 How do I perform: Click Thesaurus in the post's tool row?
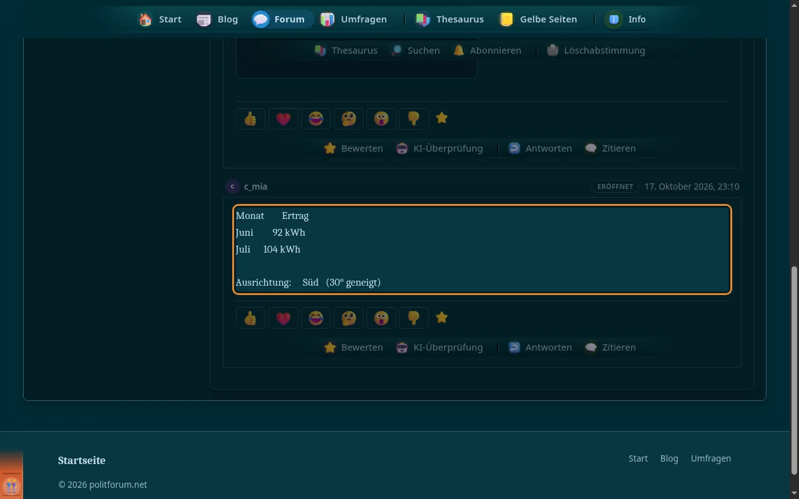pos(346,51)
